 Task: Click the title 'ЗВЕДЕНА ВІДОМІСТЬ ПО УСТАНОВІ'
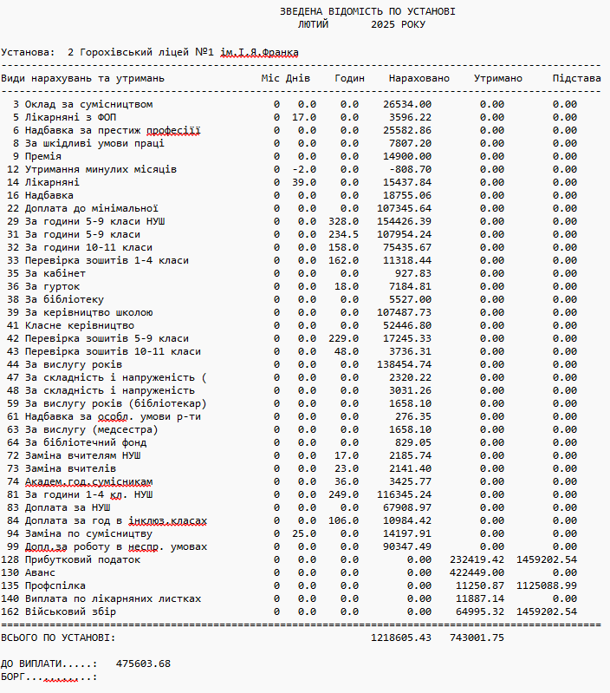pos(367,11)
